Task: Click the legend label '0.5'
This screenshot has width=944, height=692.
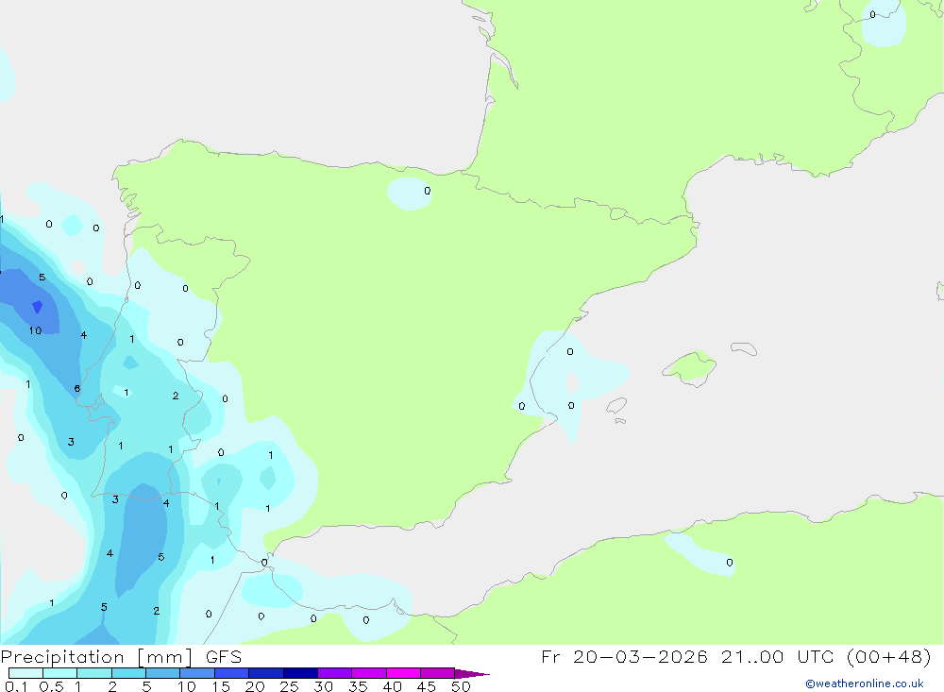Action: [51, 686]
